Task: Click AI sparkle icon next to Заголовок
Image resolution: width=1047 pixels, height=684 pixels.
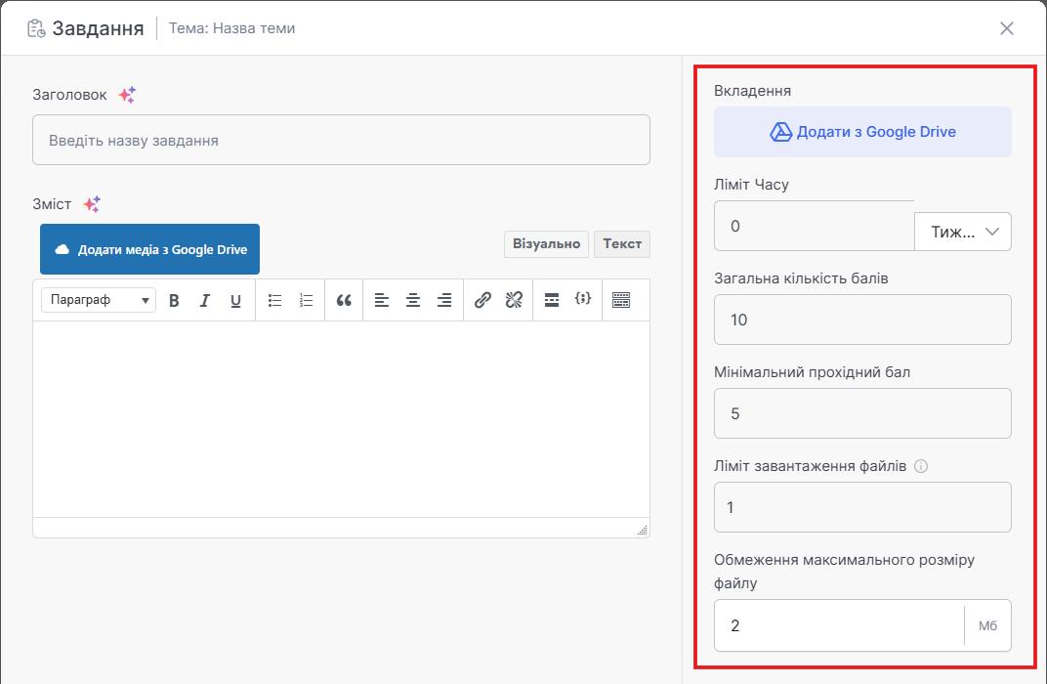Action: pyautogui.click(x=127, y=95)
